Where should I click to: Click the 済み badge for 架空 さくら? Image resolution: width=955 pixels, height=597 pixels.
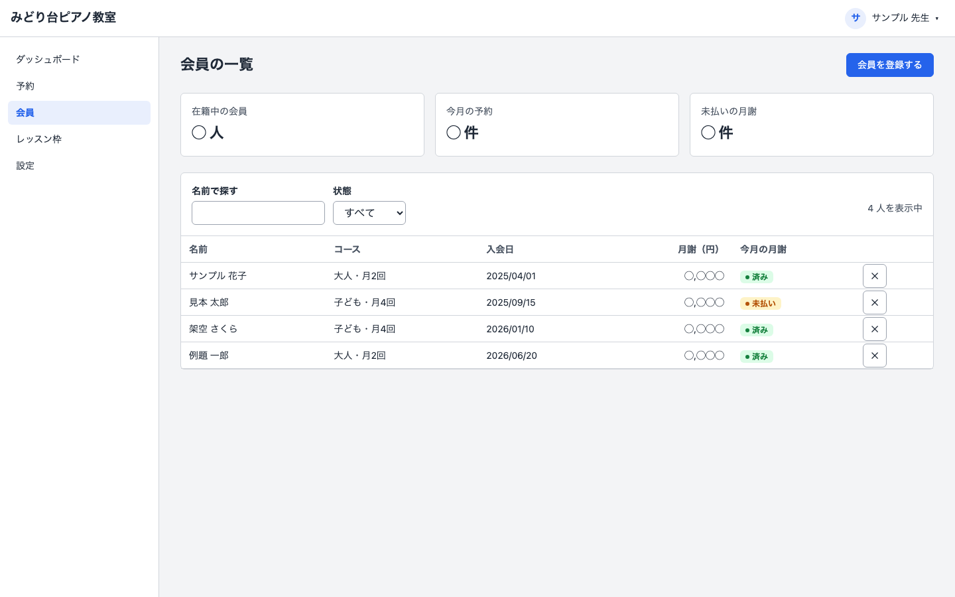[x=757, y=330]
